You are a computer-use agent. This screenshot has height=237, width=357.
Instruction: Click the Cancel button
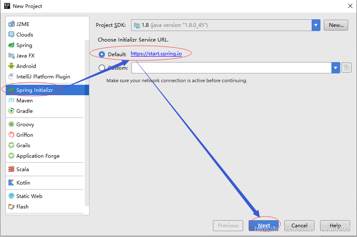tap(299, 225)
